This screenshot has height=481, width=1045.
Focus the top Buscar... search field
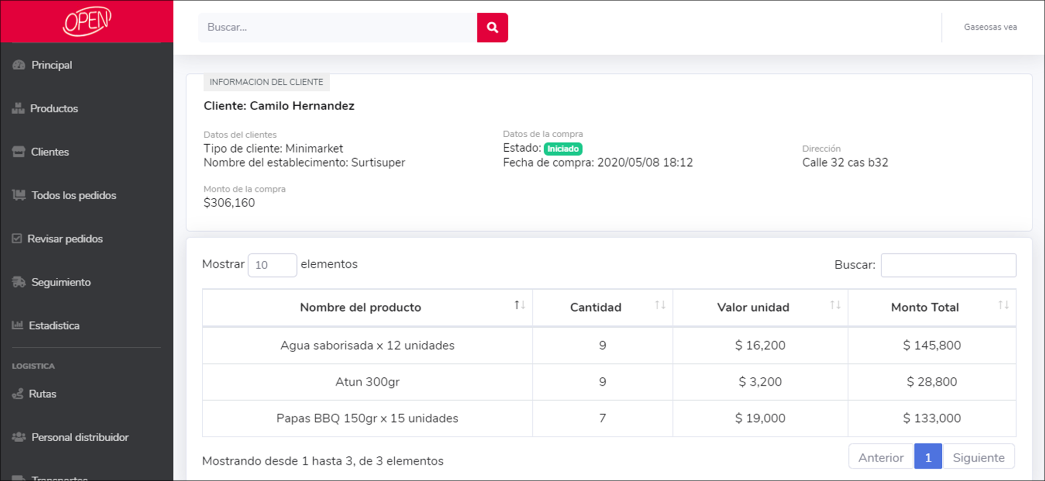(338, 28)
